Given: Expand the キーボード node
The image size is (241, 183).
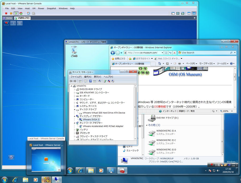Looking at the screenshot, I should tap(74, 96).
